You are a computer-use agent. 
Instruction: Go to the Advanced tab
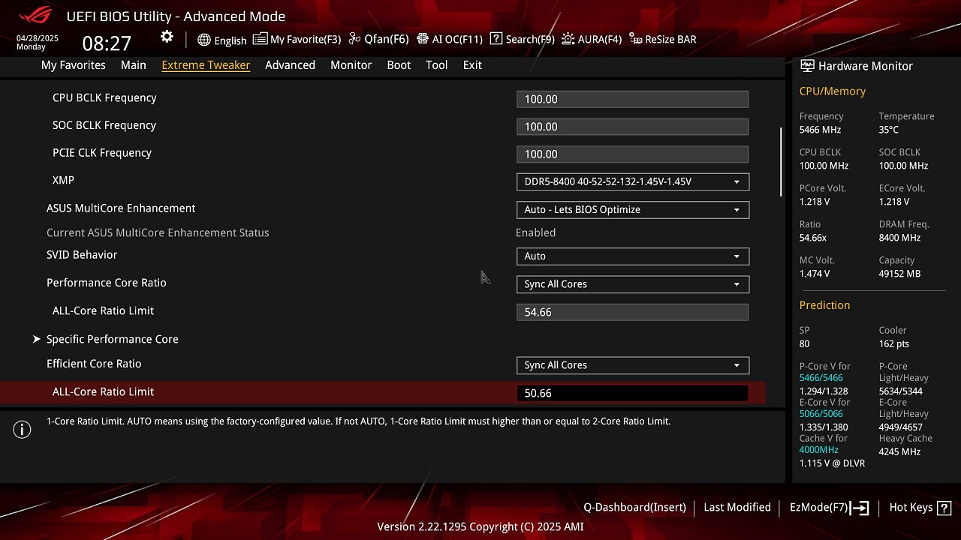click(x=290, y=65)
